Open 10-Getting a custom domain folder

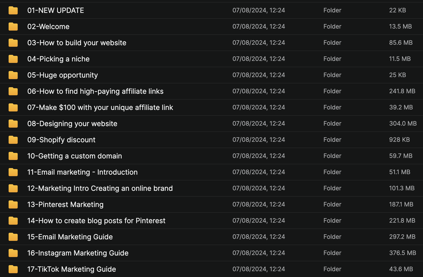coord(75,156)
